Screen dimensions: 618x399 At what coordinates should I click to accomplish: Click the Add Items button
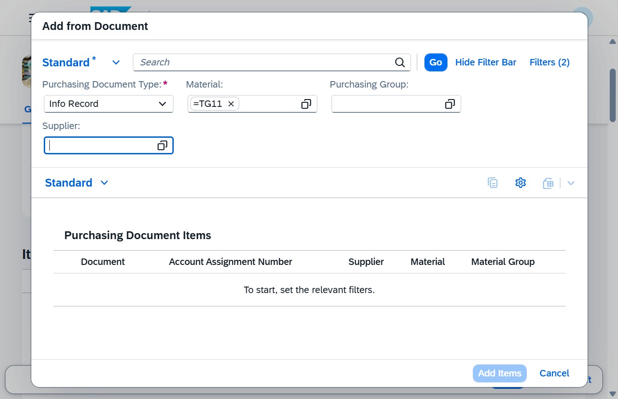click(500, 373)
